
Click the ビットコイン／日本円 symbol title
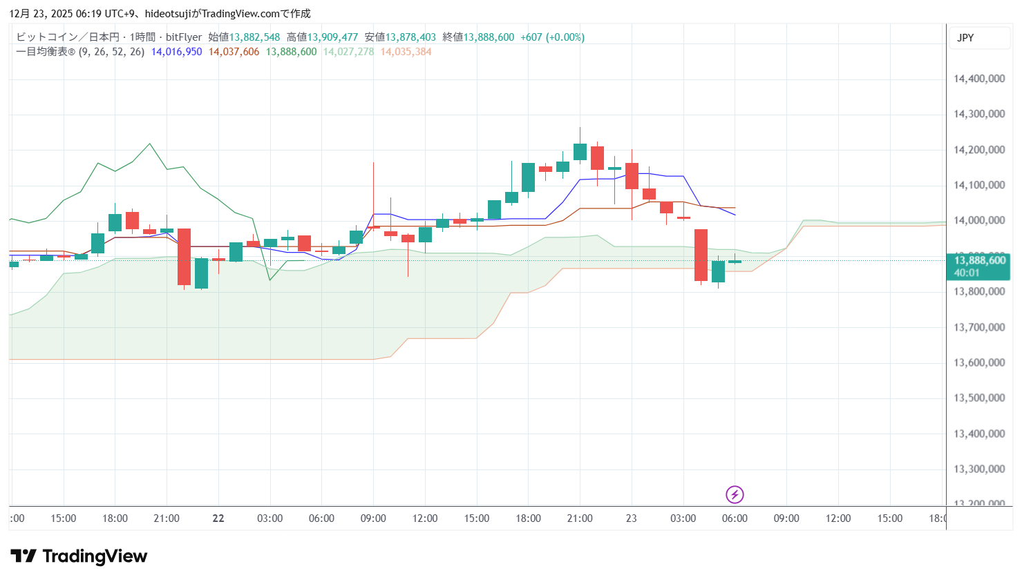coord(67,37)
